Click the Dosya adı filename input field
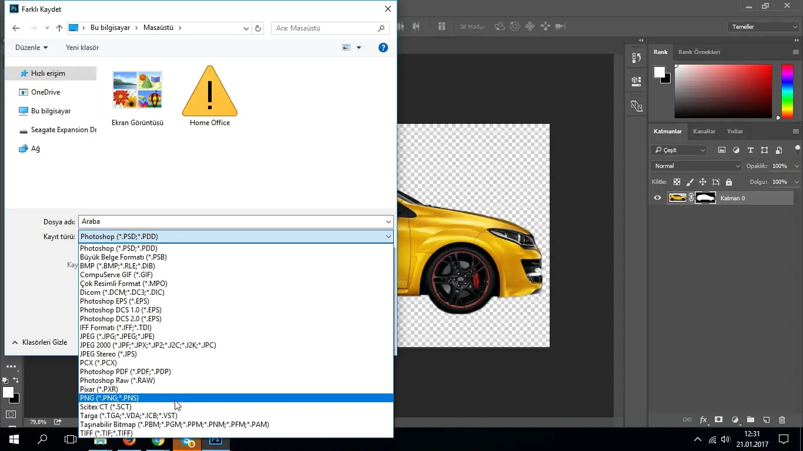Image resolution: width=803 pixels, height=451 pixels. [231, 221]
